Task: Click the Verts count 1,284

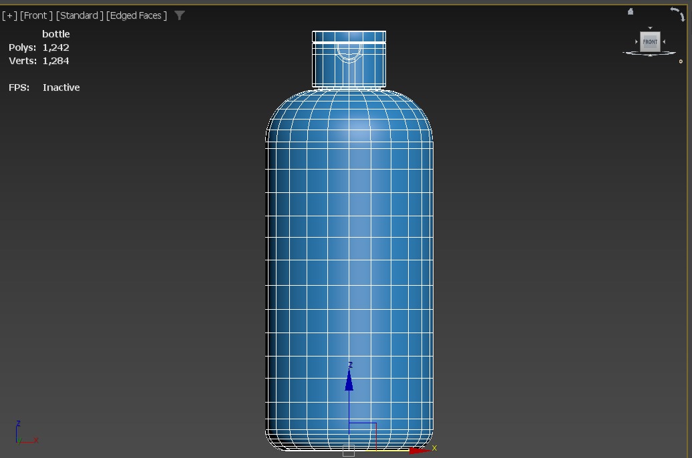Action: pos(55,61)
